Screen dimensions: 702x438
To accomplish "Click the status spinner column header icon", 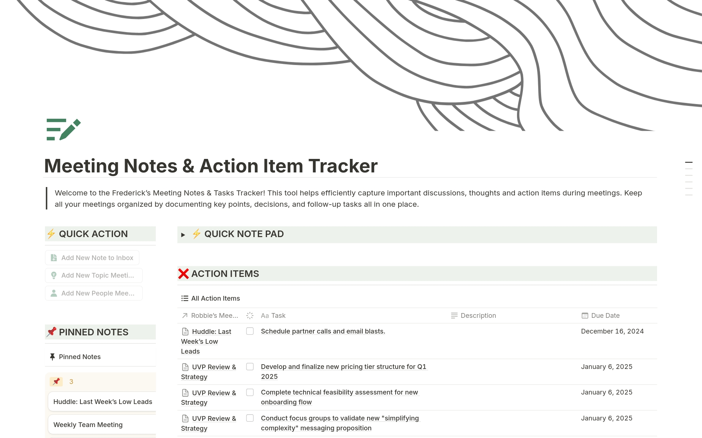I will (x=250, y=316).
